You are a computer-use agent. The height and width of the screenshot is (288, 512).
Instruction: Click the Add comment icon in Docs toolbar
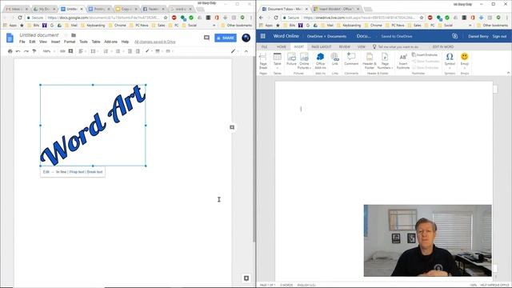[70, 51]
